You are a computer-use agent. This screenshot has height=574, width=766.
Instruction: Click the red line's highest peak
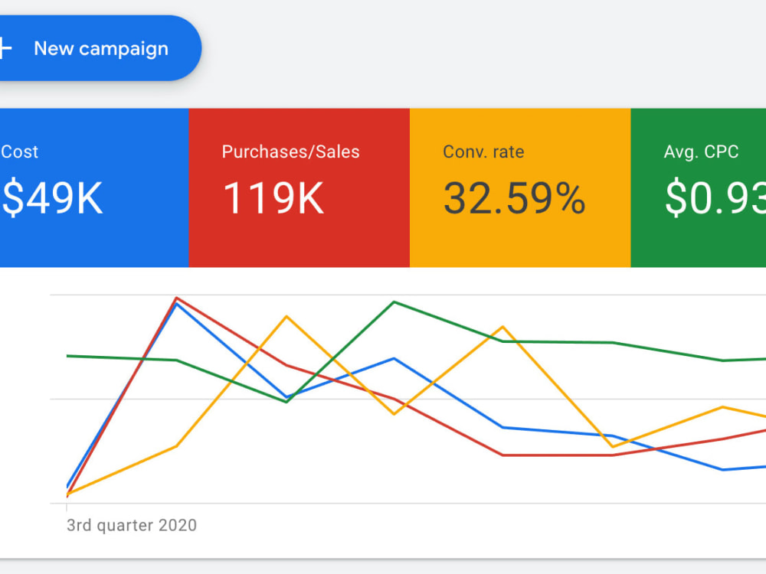(176, 298)
